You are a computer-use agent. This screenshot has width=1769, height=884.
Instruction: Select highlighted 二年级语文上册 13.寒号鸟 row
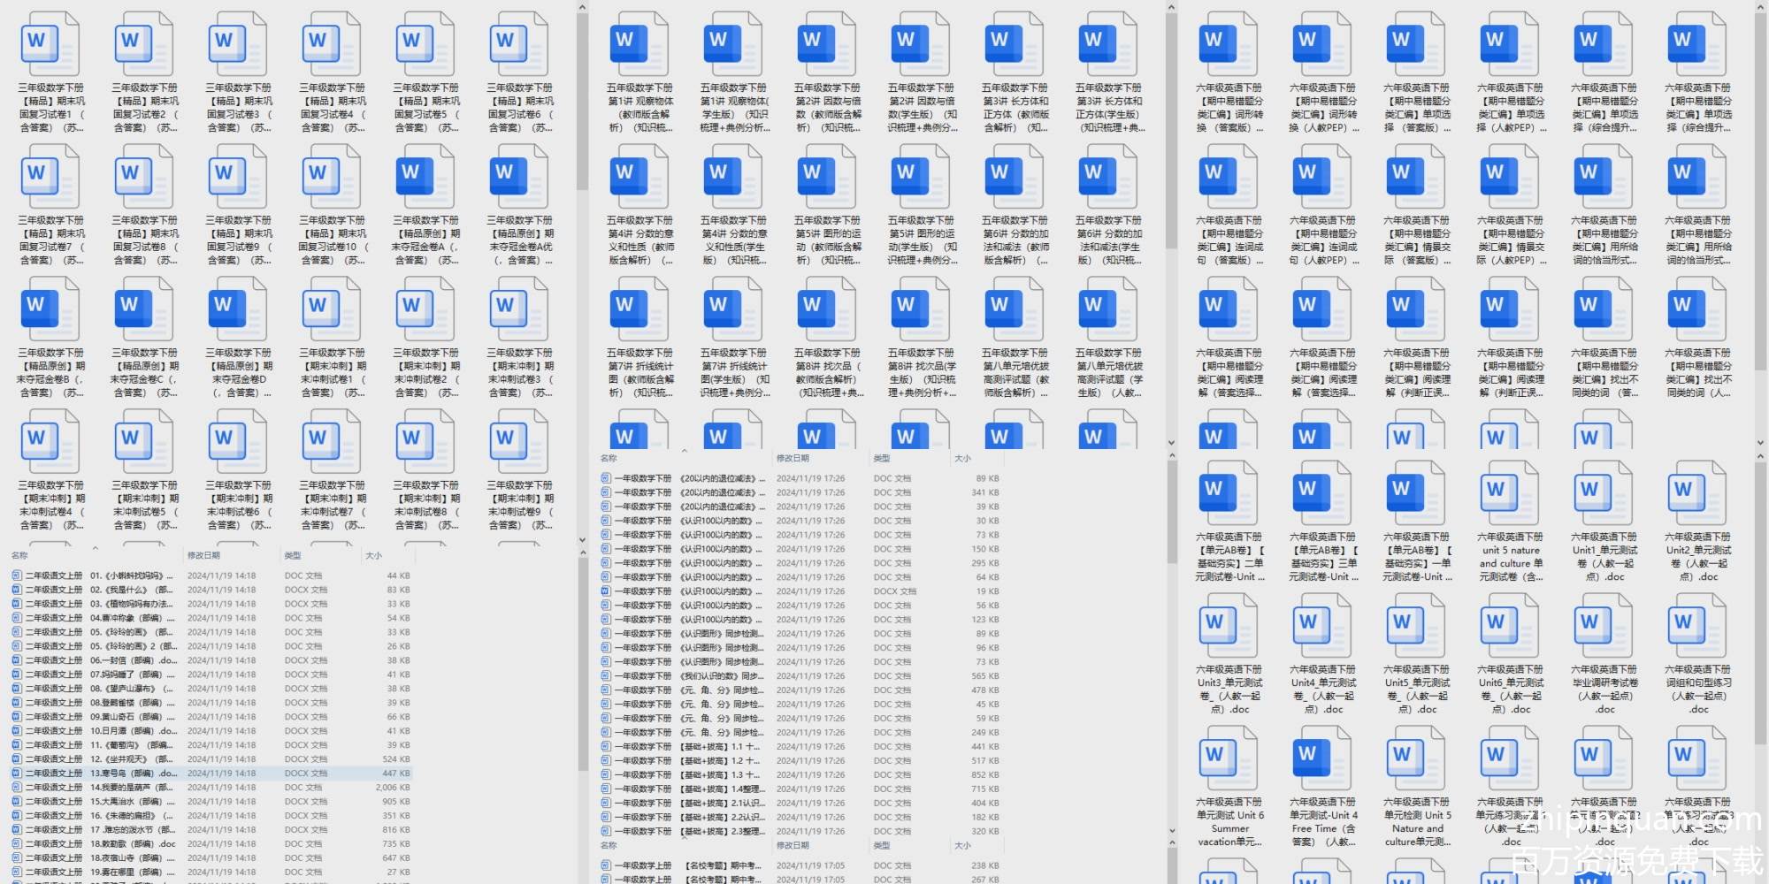click(133, 773)
